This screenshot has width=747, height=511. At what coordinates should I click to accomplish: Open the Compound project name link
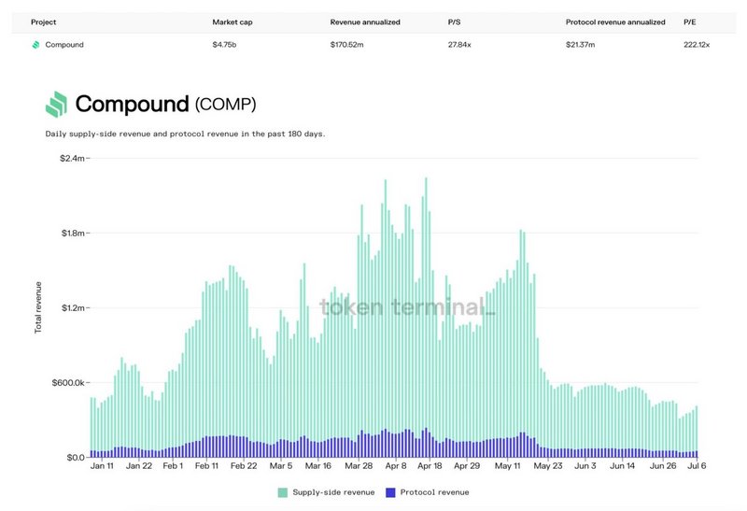point(64,44)
